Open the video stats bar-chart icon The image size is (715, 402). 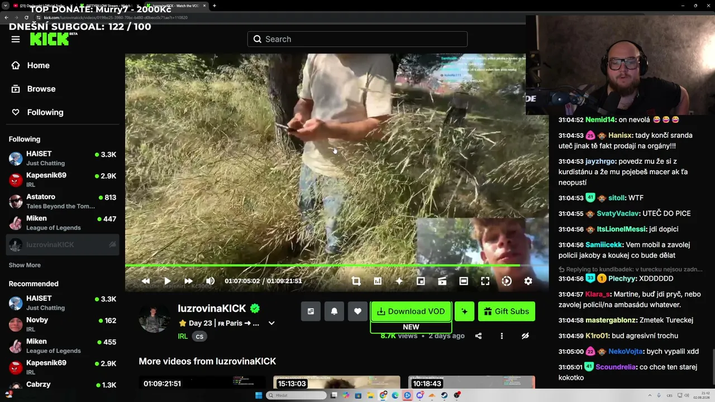coord(378,281)
